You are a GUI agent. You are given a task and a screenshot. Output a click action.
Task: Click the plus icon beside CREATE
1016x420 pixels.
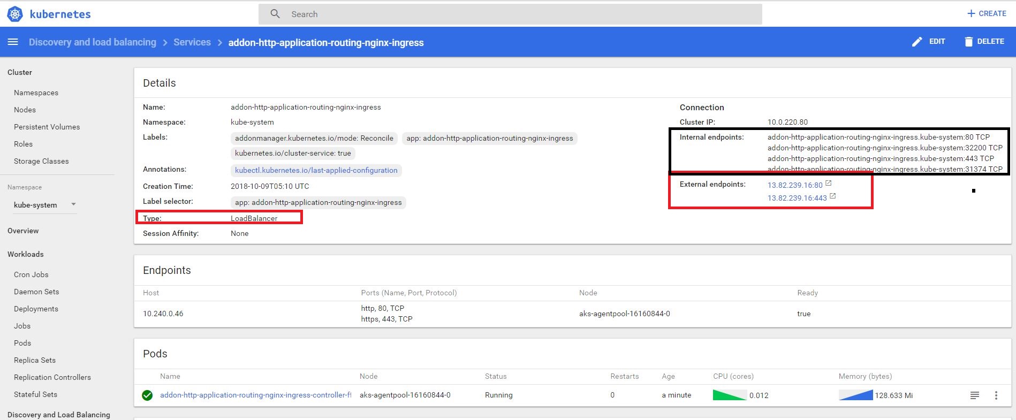click(971, 13)
